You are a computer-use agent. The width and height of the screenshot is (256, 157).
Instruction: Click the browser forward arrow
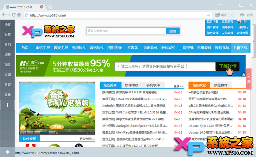click(x=9, y=15)
